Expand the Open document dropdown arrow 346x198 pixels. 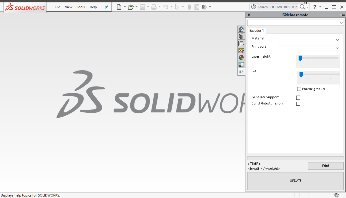137,7
